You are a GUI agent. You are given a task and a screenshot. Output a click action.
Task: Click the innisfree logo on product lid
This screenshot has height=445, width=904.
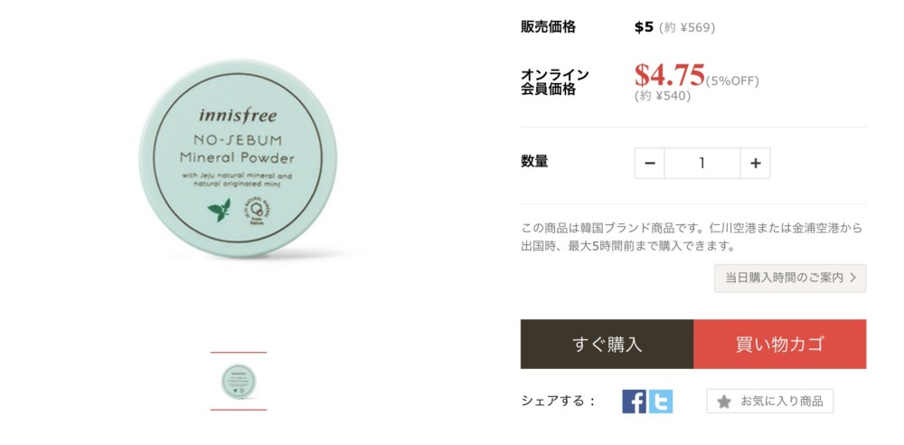point(238,116)
